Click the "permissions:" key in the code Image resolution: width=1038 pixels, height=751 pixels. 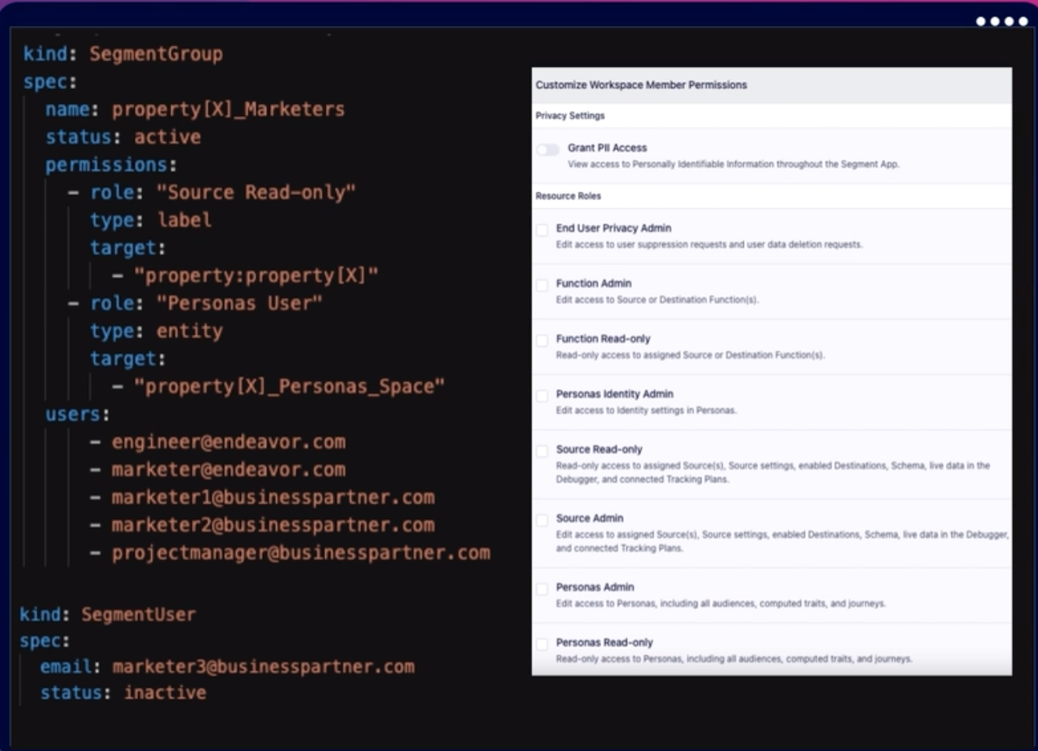(x=111, y=165)
